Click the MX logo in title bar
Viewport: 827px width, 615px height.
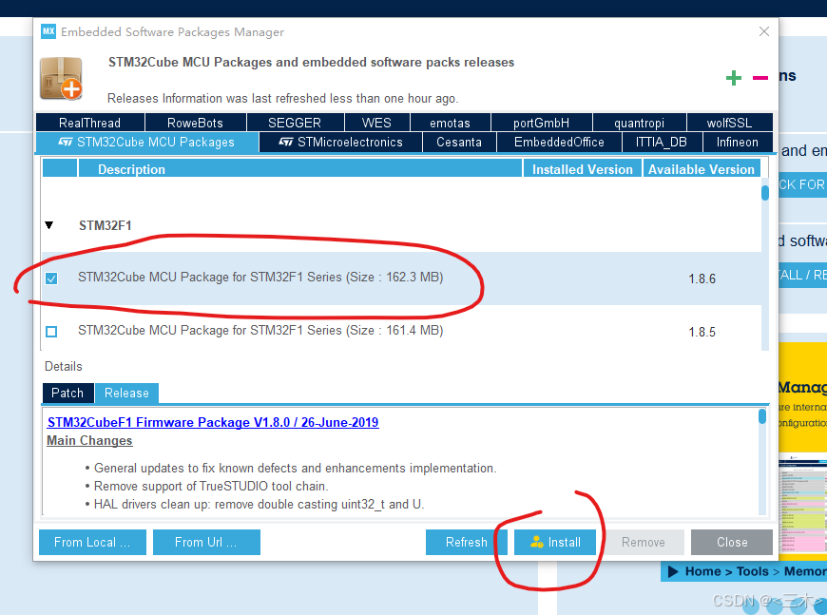(48, 31)
